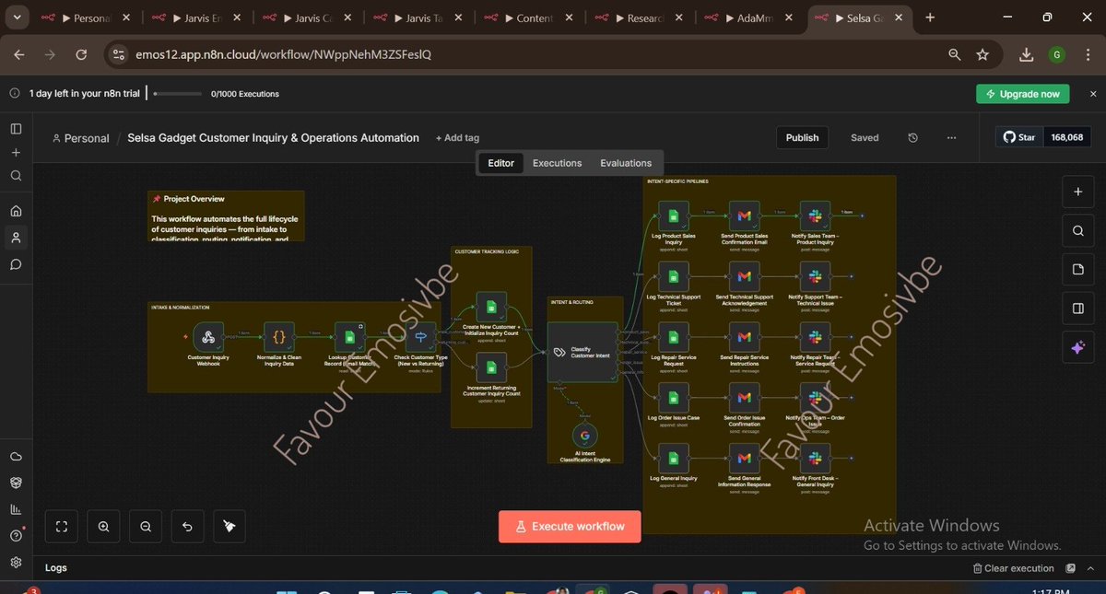Image resolution: width=1106 pixels, height=594 pixels.
Task: Open the node search magnifier on right panel
Action: tap(1077, 230)
